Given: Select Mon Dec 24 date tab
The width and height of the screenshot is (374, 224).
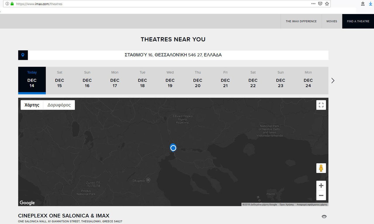Looking at the screenshot, I should [308, 80].
